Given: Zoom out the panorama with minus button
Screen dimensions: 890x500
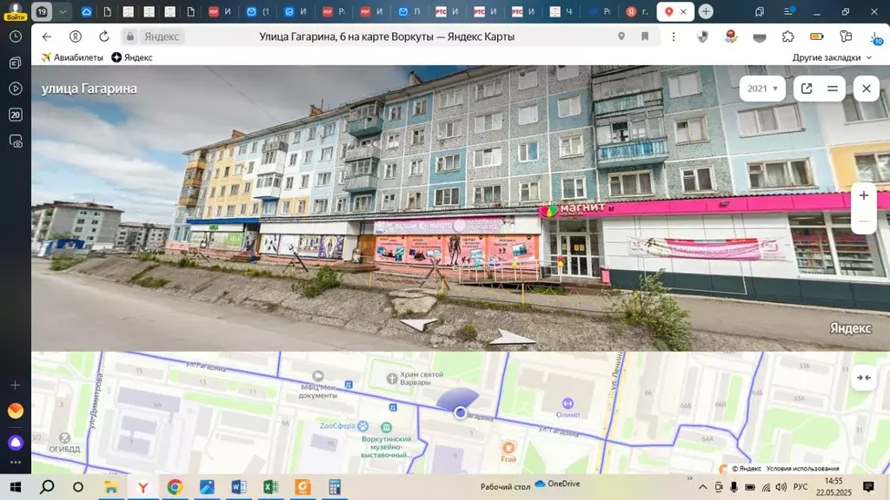Looking at the screenshot, I should point(863,221).
